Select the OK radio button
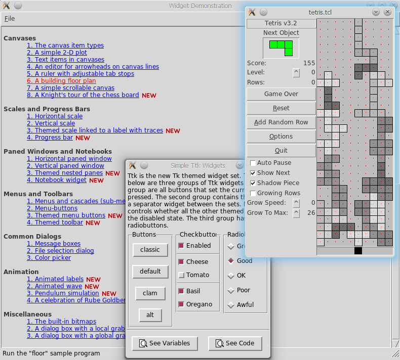The image size is (400, 360). (x=231, y=276)
